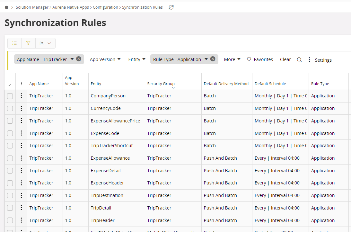Open row actions menu for CompanyPerson
351x232 pixels.
21,96
